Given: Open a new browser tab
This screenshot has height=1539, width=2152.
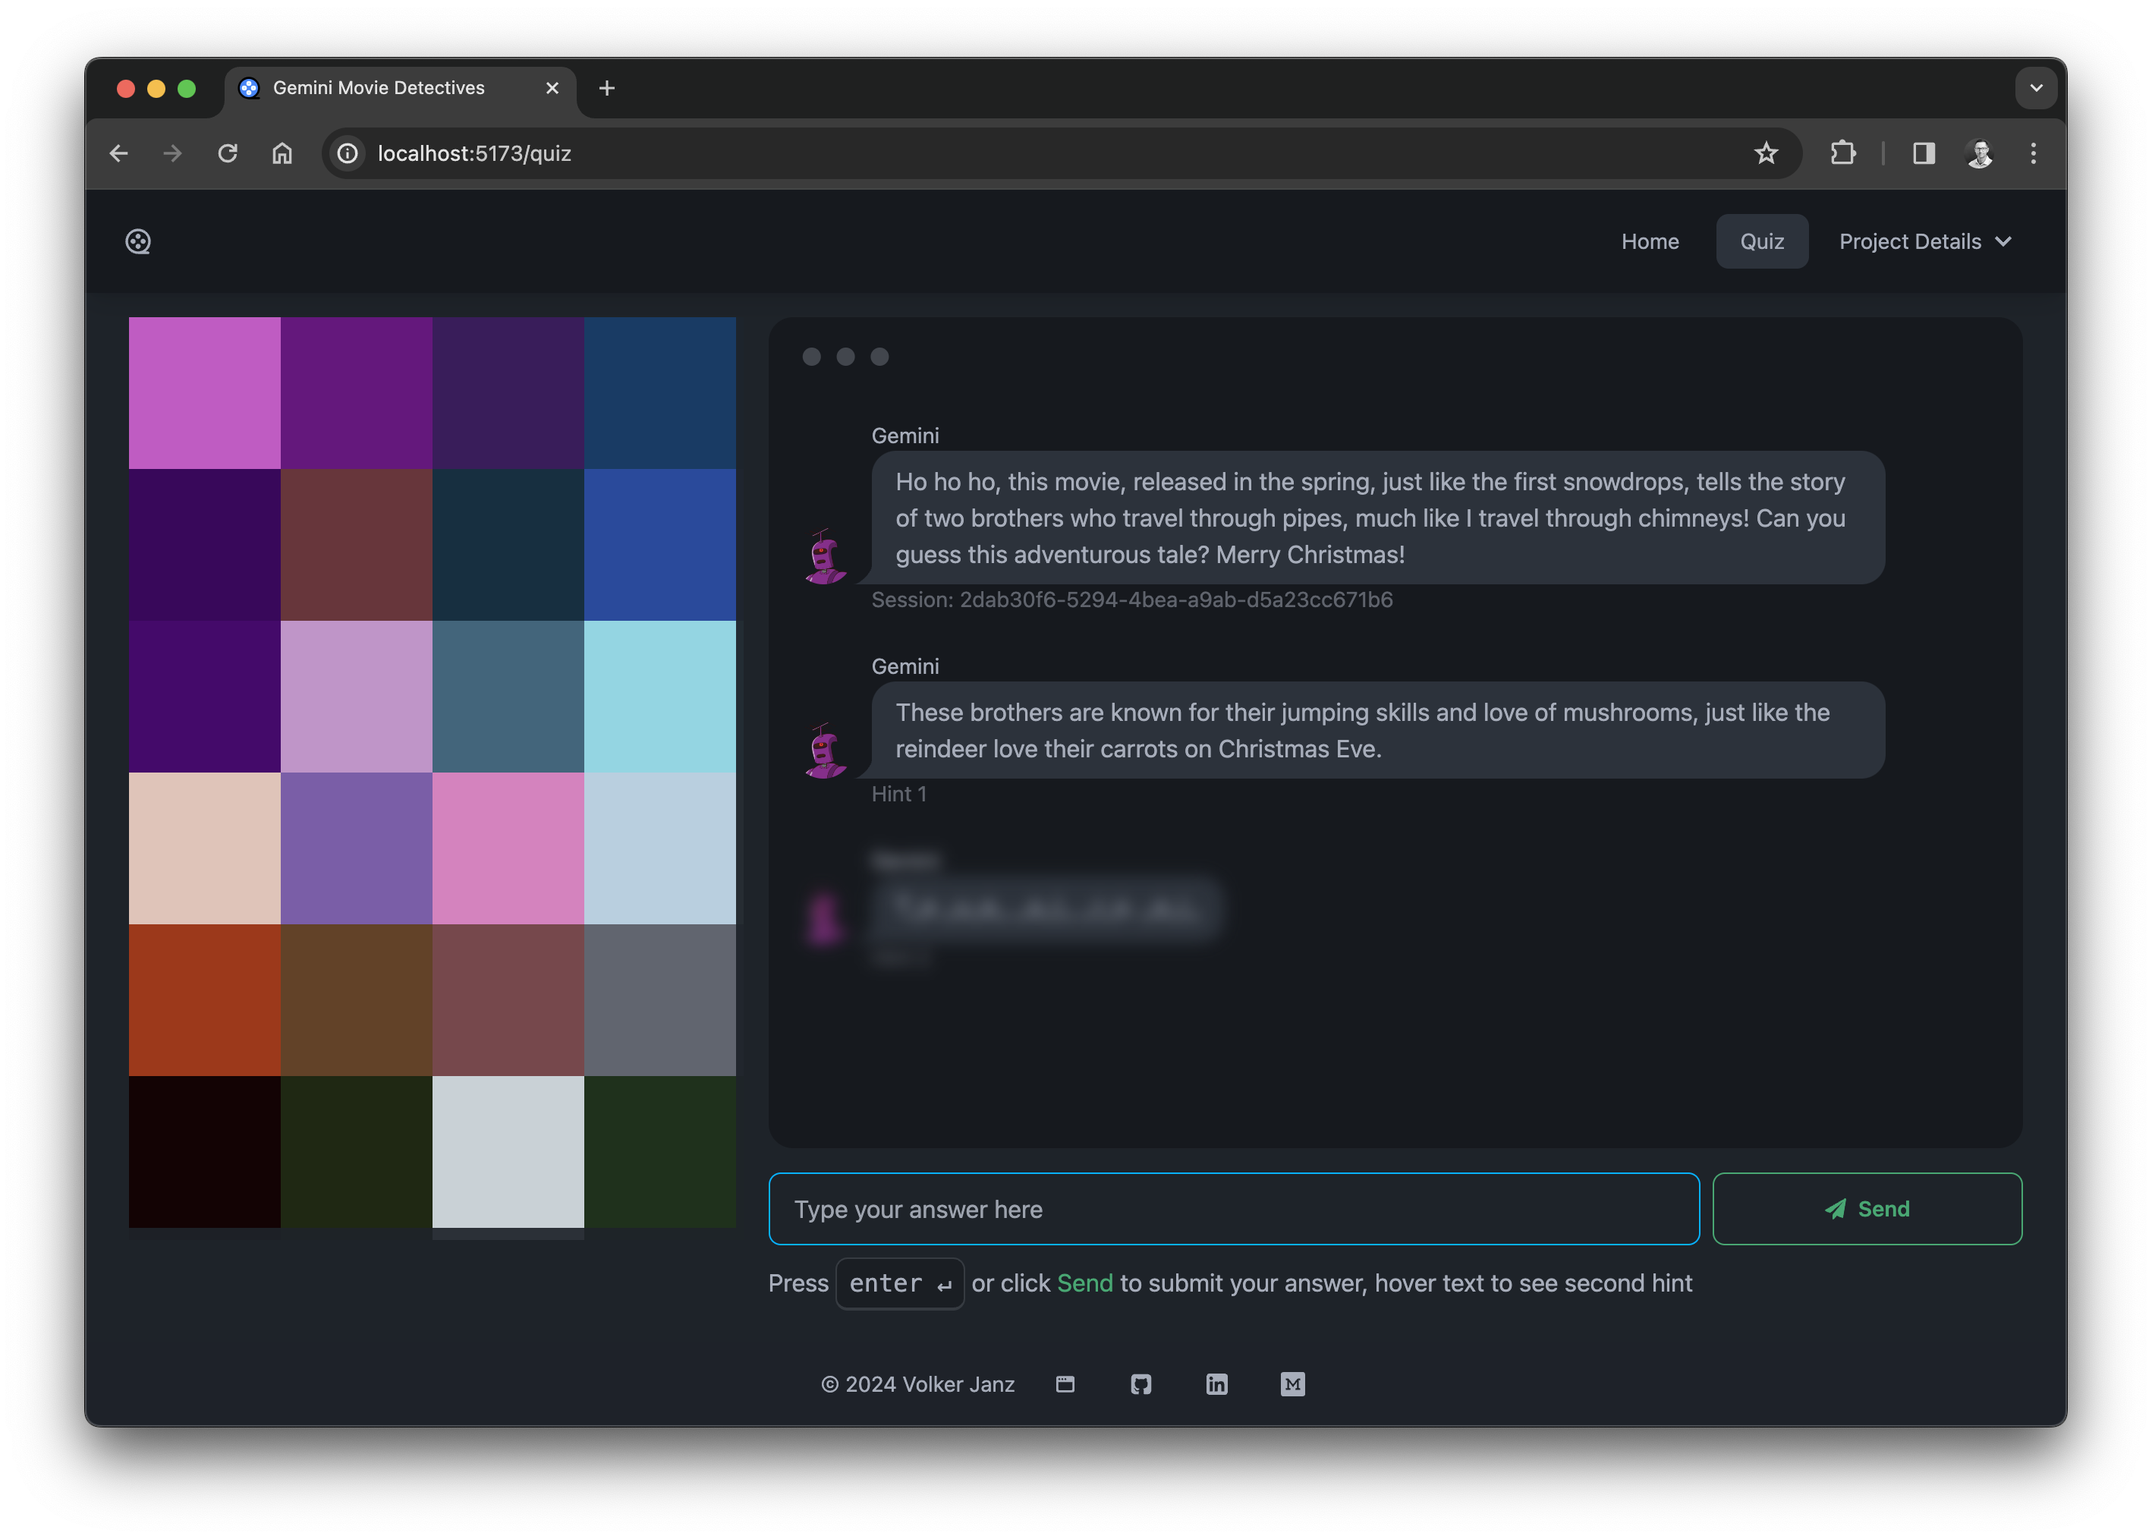Looking at the screenshot, I should click(607, 88).
